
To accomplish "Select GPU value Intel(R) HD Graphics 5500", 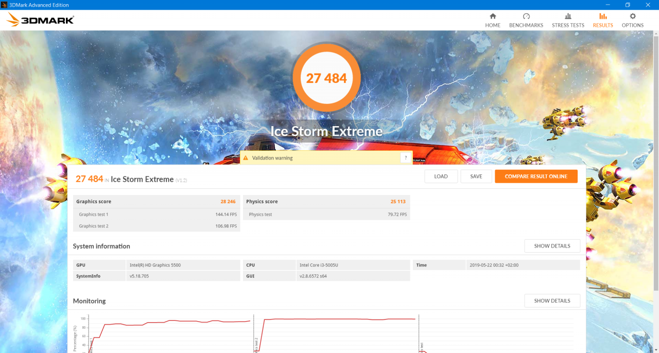I will [155, 265].
